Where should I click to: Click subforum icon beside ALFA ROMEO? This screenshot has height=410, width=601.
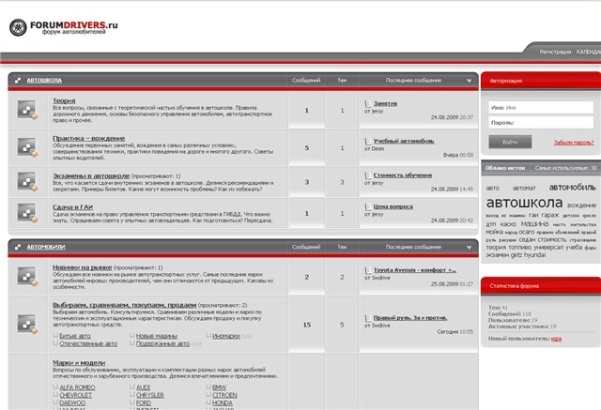(x=55, y=387)
